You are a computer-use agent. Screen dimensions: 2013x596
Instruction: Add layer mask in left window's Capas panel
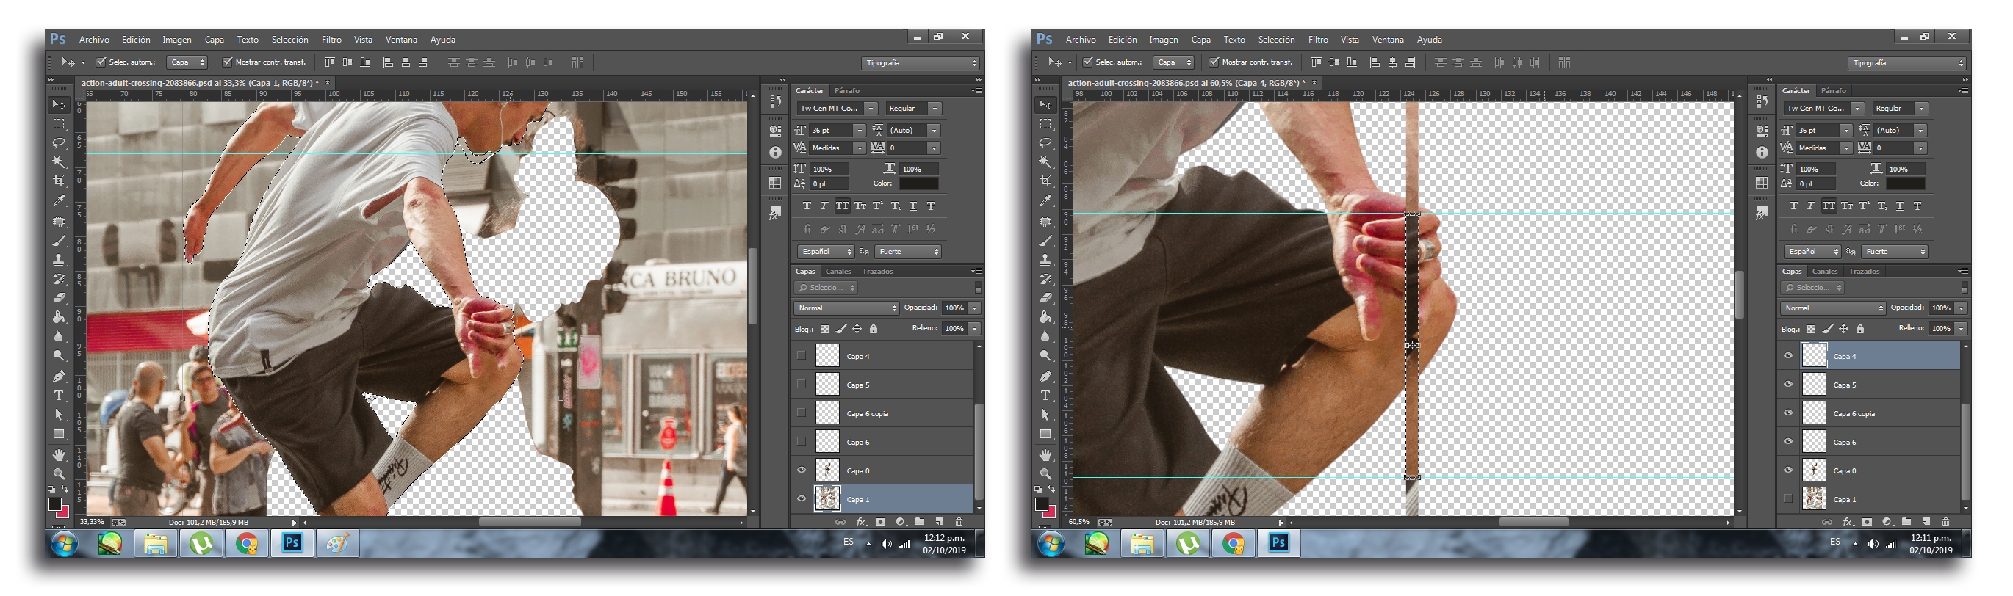click(880, 522)
